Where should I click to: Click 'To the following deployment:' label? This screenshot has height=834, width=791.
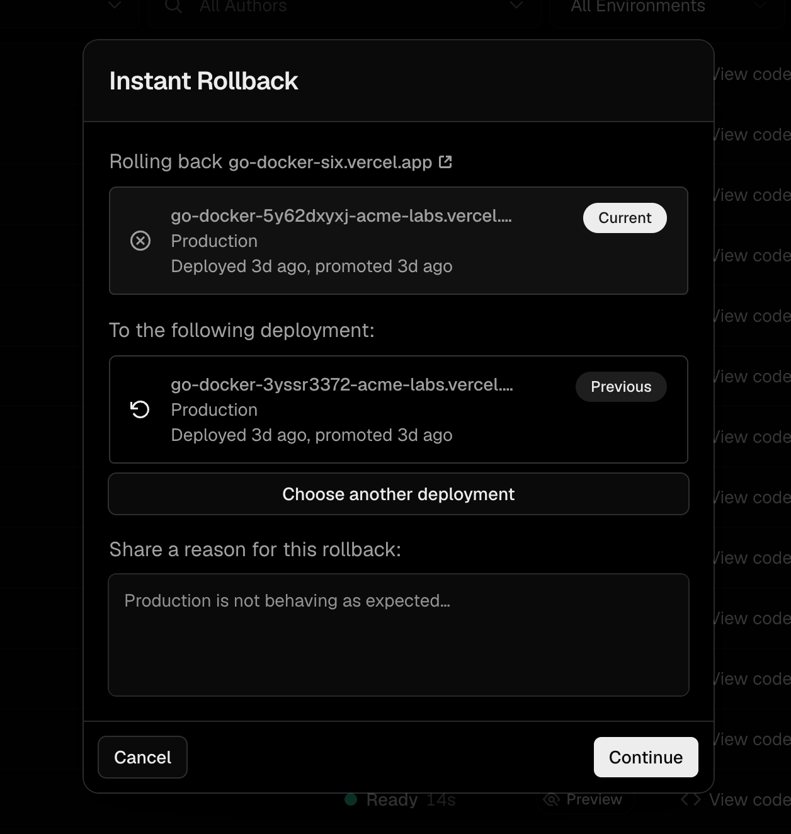[x=242, y=330]
